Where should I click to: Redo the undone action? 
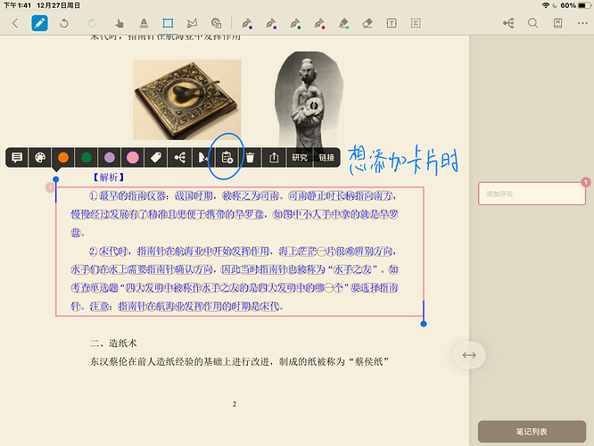91,23
